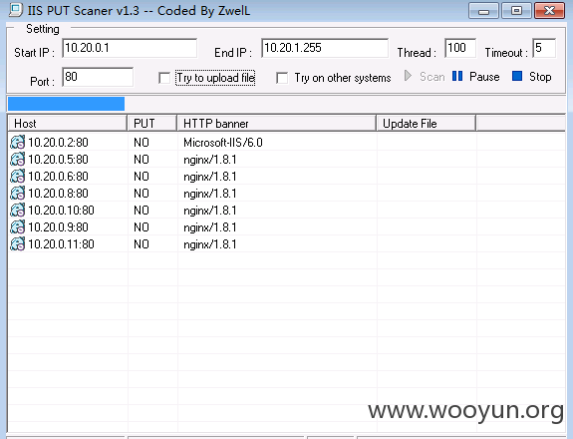Click the application icon in the title bar

tap(16, 10)
